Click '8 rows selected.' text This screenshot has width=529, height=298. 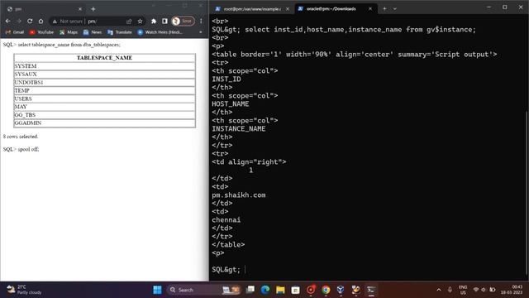pyautogui.click(x=21, y=137)
